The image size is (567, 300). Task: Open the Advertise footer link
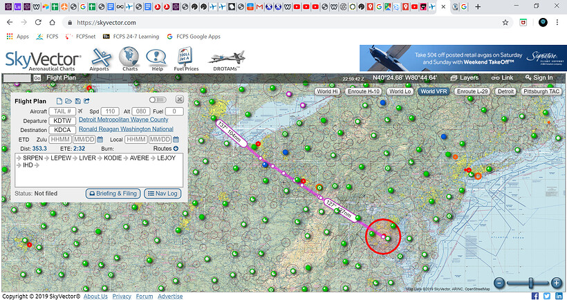click(x=170, y=297)
